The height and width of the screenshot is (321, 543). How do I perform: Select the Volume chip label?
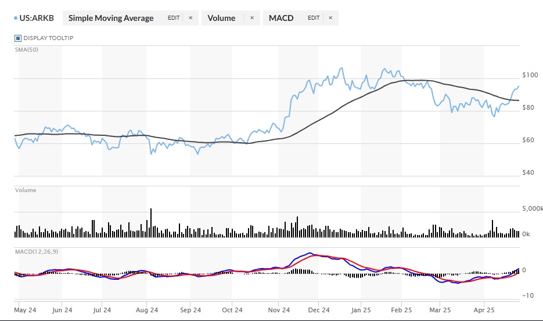coord(221,18)
